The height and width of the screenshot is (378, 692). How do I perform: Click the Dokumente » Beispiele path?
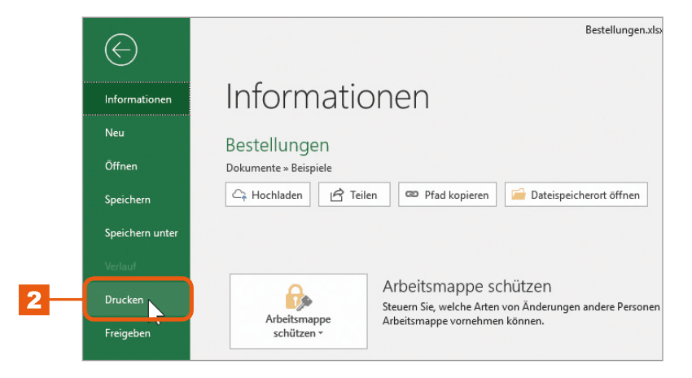tap(279, 169)
